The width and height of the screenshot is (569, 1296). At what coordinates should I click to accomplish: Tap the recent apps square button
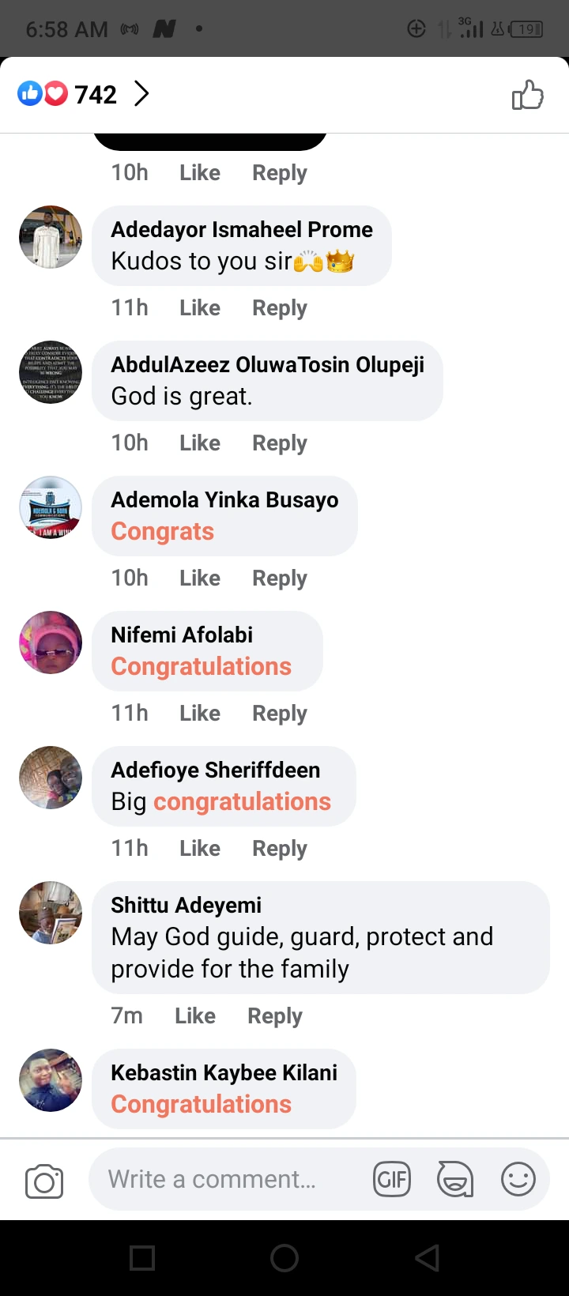pyautogui.click(x=142, y=1257)
